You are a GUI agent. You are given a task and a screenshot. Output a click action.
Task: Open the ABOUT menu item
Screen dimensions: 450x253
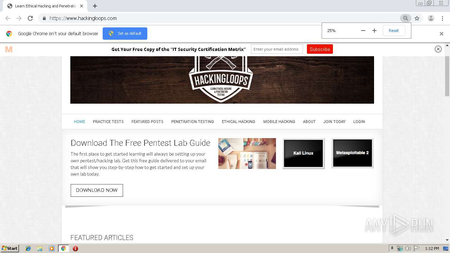[309, 122]
